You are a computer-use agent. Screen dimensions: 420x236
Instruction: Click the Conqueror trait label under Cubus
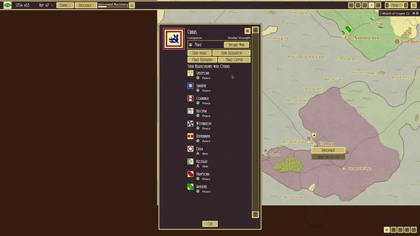[195, 38]
